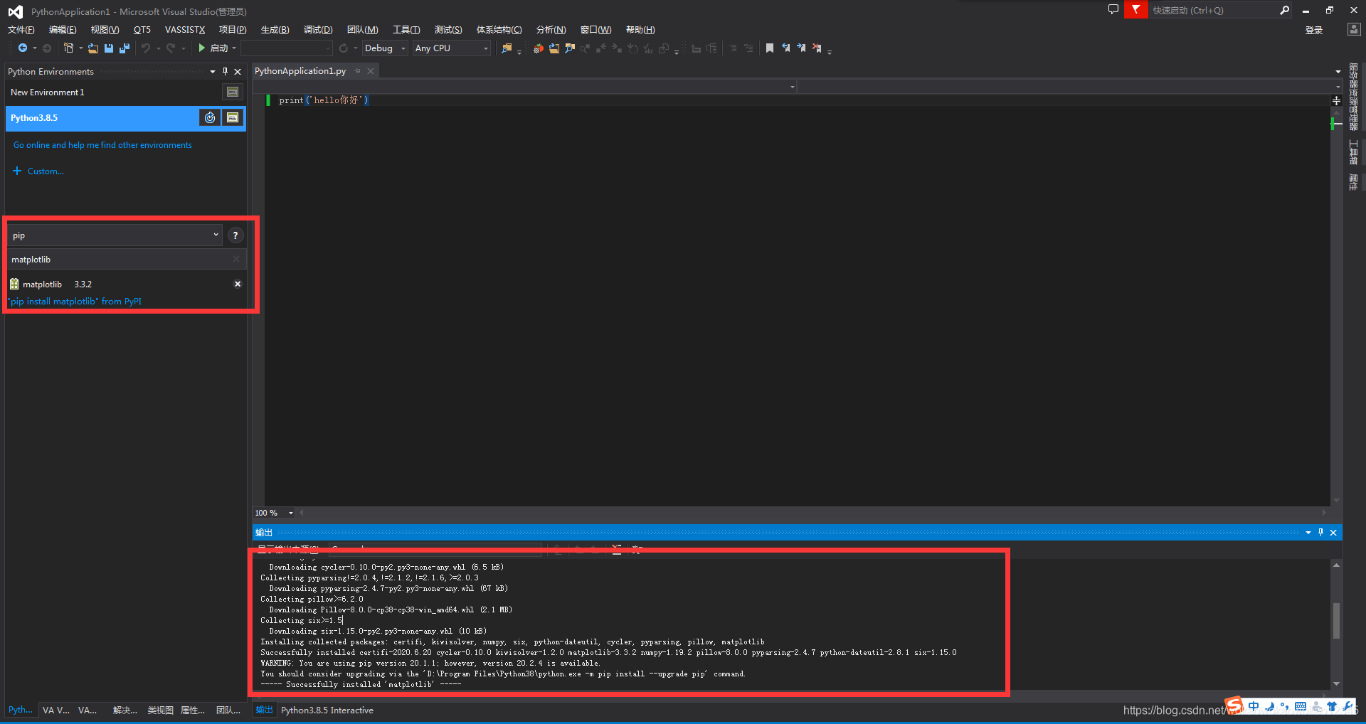Click the output panel vertical scrollbar thumb

1336,620
